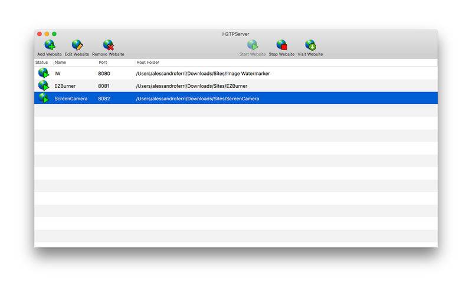Click the status icon for ScreenCamera
The height and width of the screenshot is (295, 472).
(x=44, y=98)
